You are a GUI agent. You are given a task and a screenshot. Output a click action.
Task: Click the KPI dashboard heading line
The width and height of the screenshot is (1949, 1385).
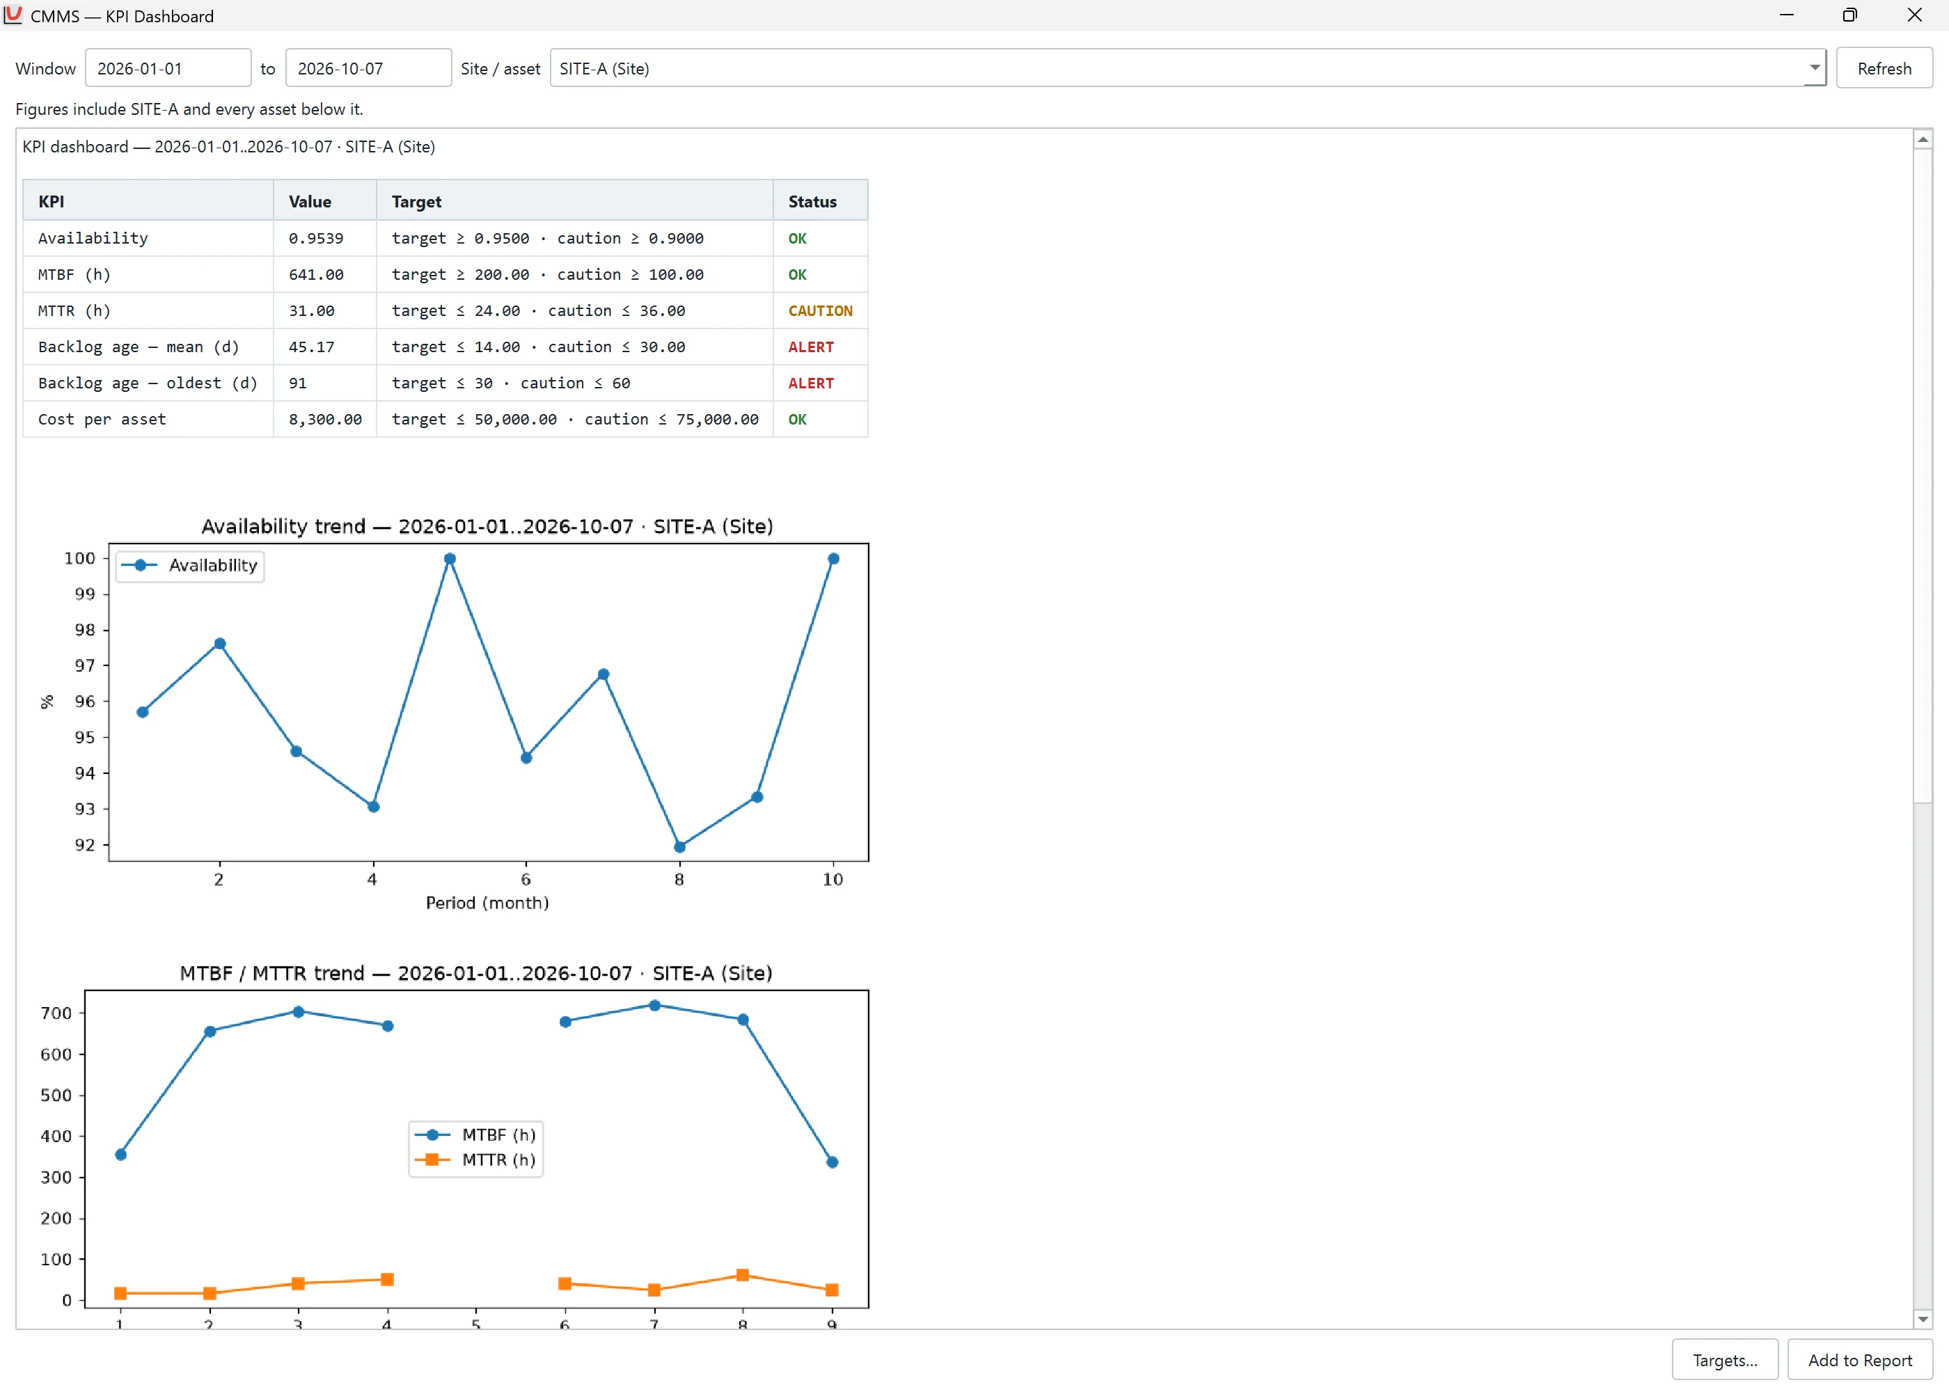point(228,147)
